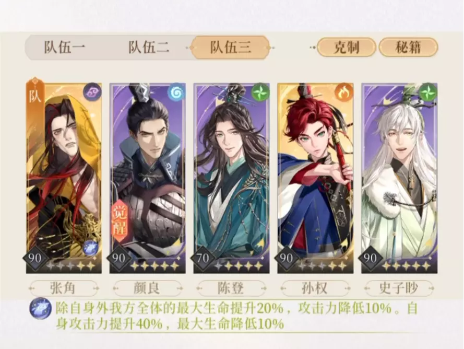464x349 pixels.
Task: Open the 克制 button
Action: pyautogui.click(x=346, y=48)
